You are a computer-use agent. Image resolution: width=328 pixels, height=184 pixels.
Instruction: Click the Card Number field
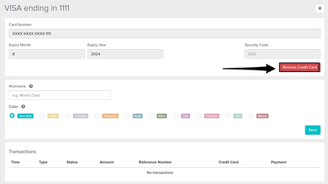164,34
